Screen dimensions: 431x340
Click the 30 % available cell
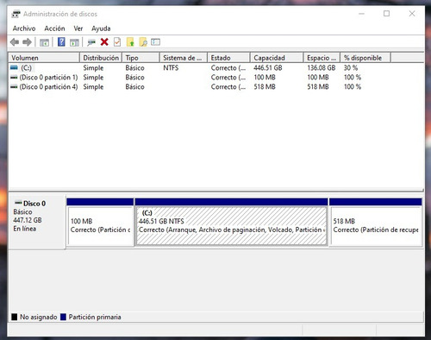tap(351, 68)
